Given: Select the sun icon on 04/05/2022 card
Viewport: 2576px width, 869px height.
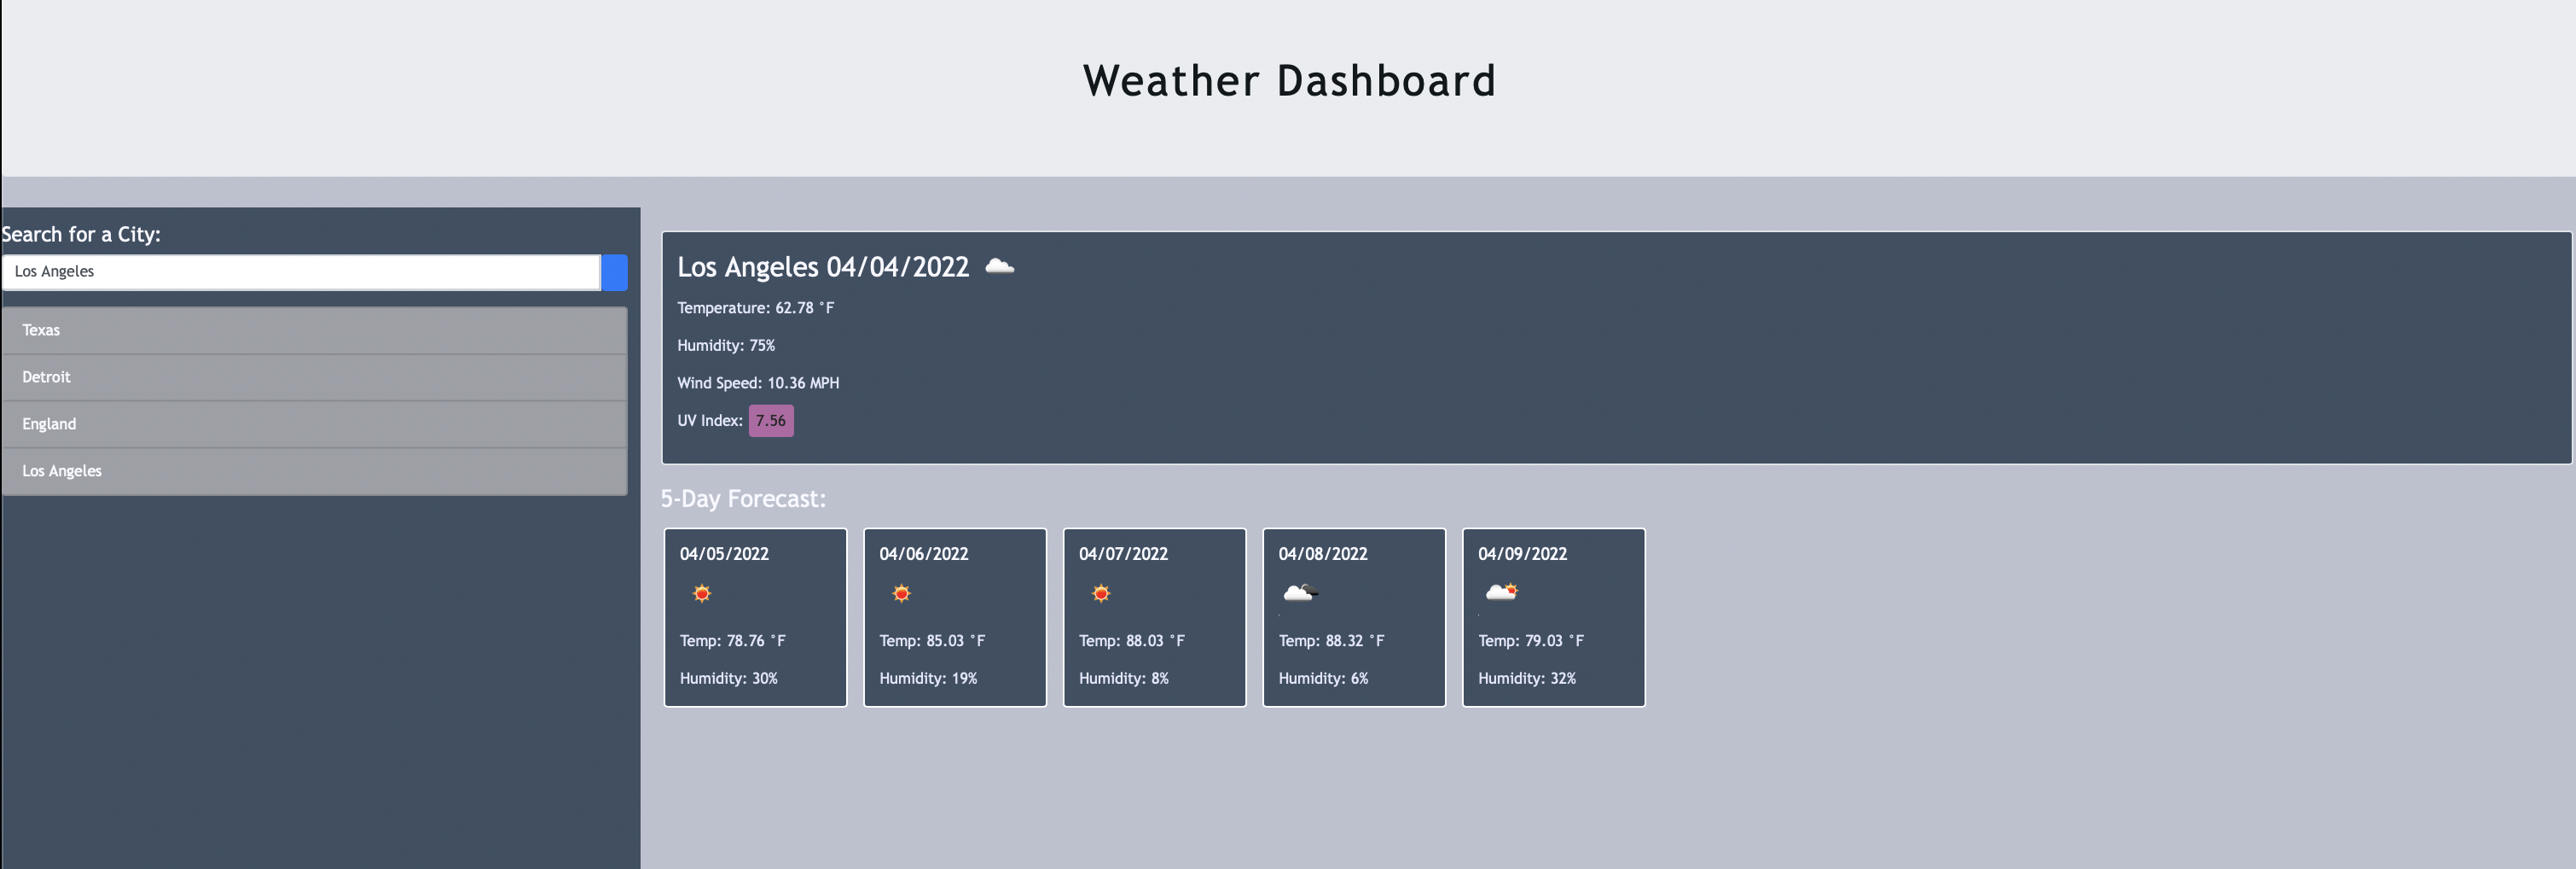Looking at the screenshot, I should 702,592.
